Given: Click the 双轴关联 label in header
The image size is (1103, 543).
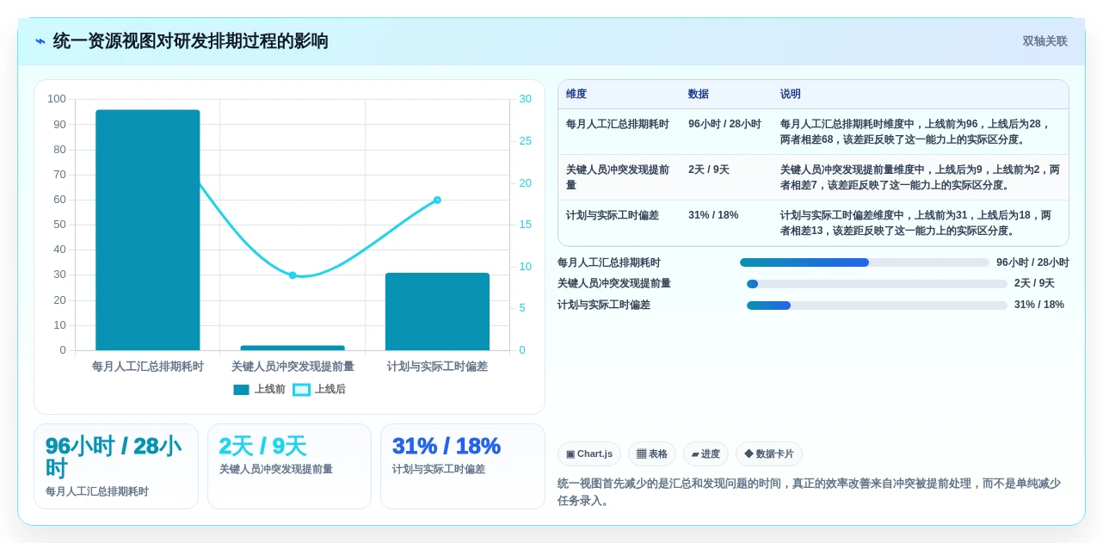Looking at the screenshot, I should (x=1044, y=41).
